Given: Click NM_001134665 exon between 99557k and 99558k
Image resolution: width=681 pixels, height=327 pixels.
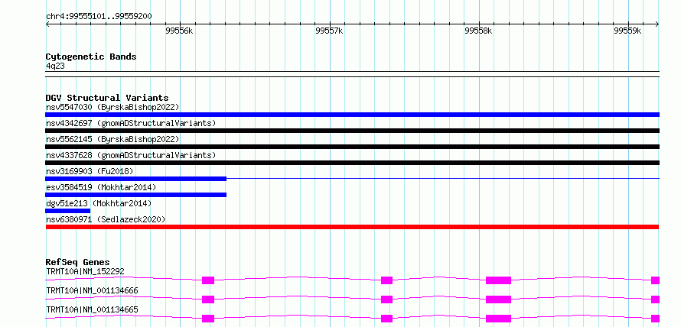Looking at the screenshot, I should [x=386, y=319].
